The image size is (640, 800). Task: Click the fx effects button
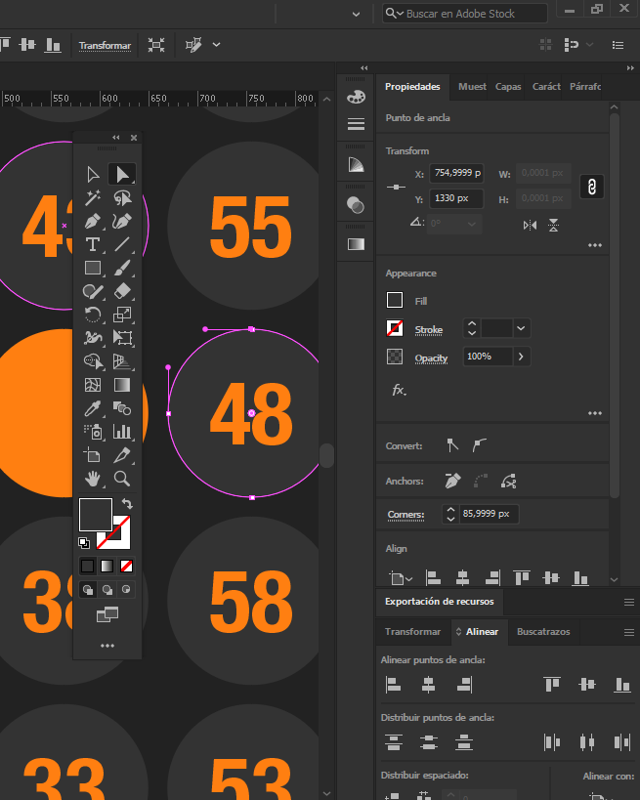(x=399, y=391)
